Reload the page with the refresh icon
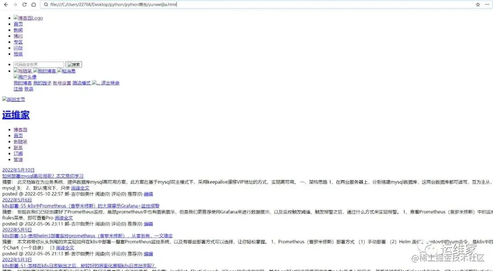Image resolution: width=493 pixels, height=271 pixels. [x=24, y=5]
